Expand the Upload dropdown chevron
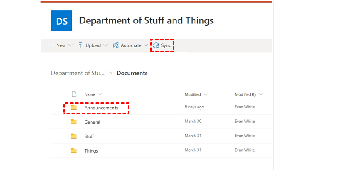The width and height of the screenshot is (340, 170). [x=105, y=45]
